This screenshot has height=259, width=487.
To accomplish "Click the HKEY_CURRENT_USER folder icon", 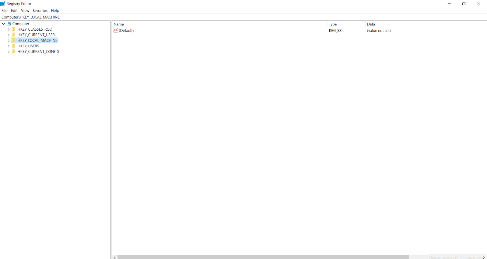I will pos(13,35).
